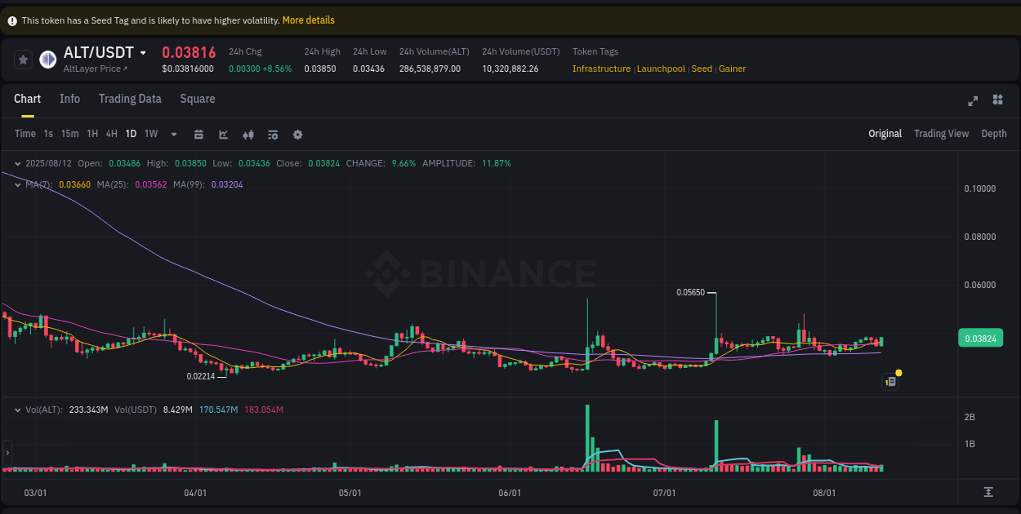Select the line chart type icon

(223, 134)
